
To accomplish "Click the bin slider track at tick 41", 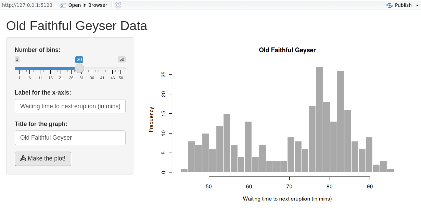I will [102, 69].
